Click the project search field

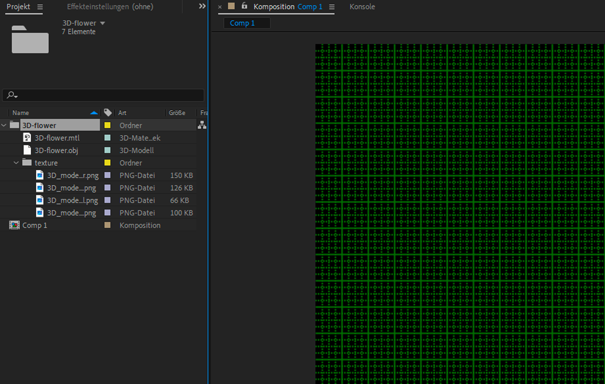pyautogui.click(x=110, y=95)
